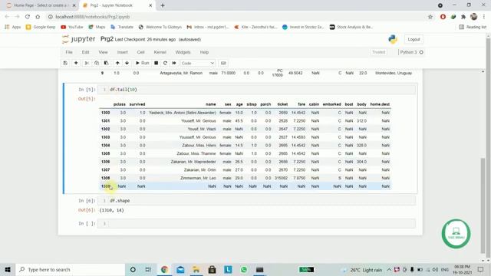This screenshot has width=491, height=276.
Task: Open Chrome three-dot menu
Action: tap(484, 17)
